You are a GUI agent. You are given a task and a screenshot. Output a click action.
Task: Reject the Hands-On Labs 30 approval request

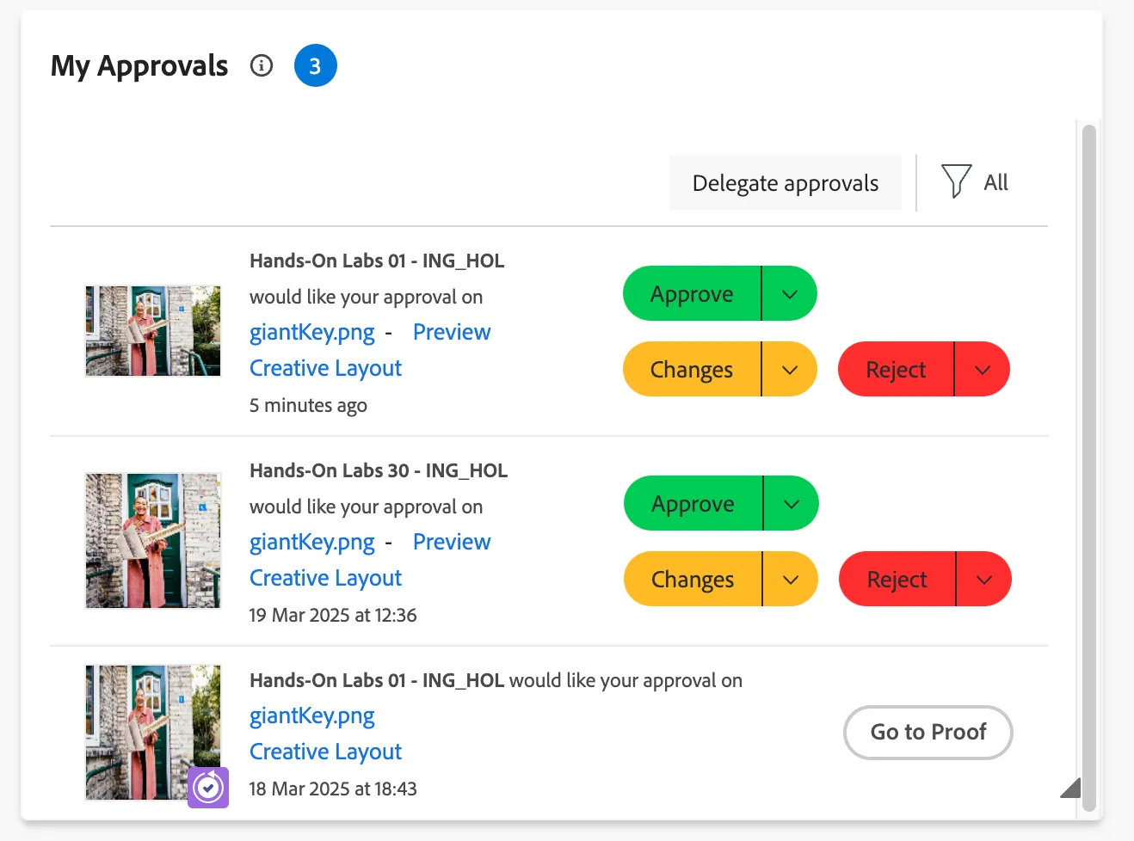coord(897,579)
